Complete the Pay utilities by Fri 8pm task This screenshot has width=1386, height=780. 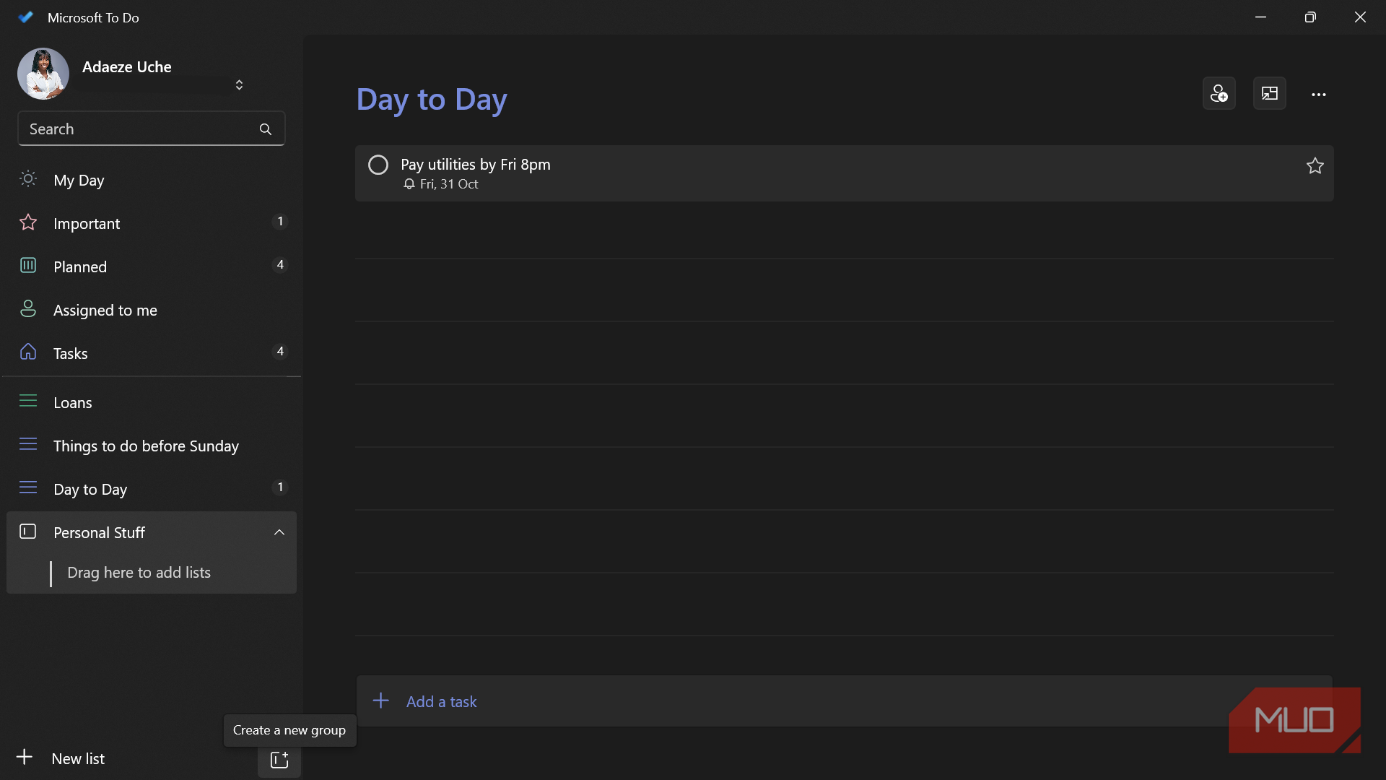378,165
